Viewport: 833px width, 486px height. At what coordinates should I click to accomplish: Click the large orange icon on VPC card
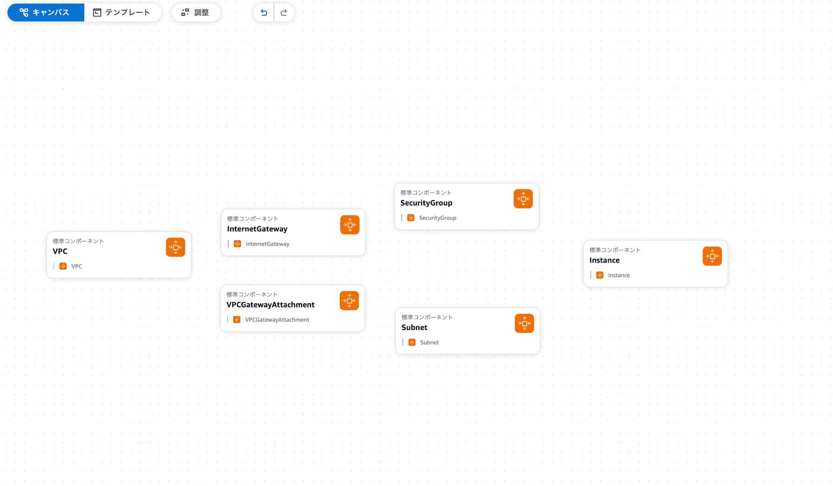tap(175, 247)
